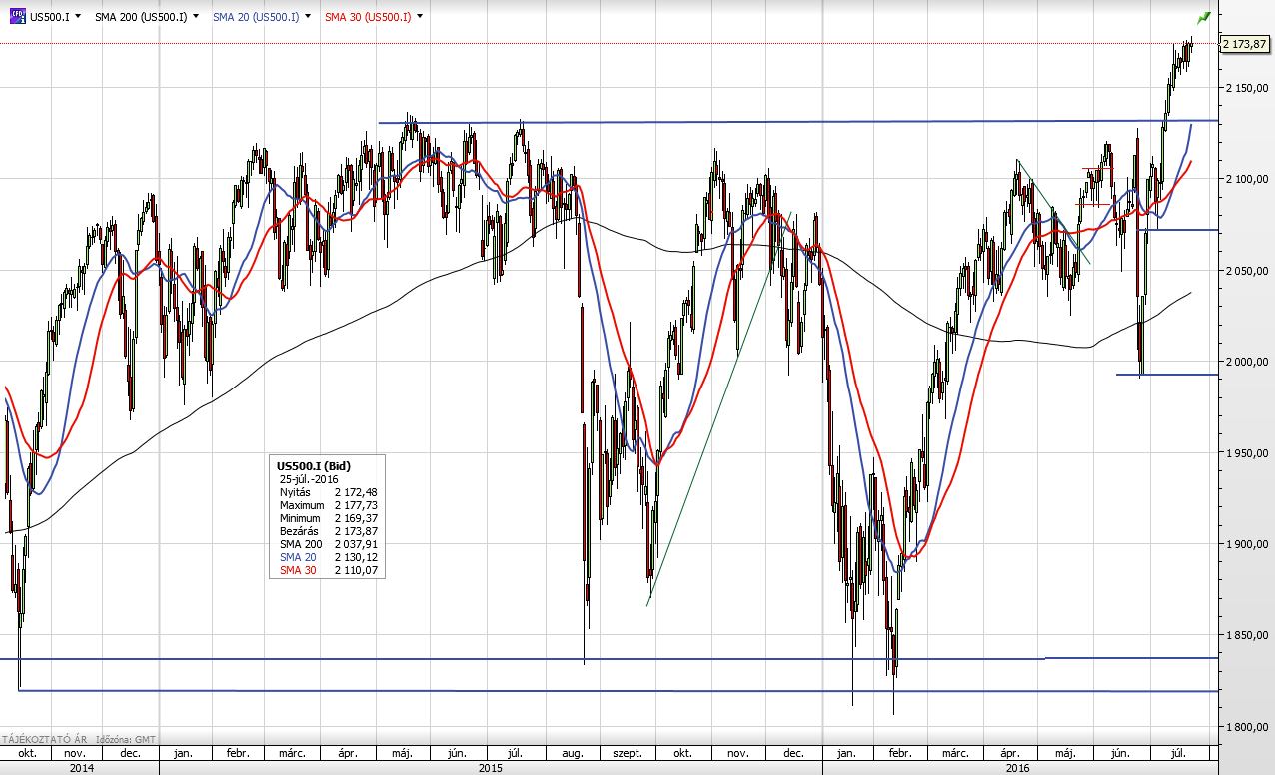This screenshot has width=1275, height=775.
Task: Click the 1 900,00 price axis label
Action: pyautogui.click(x=1248, y=544)
